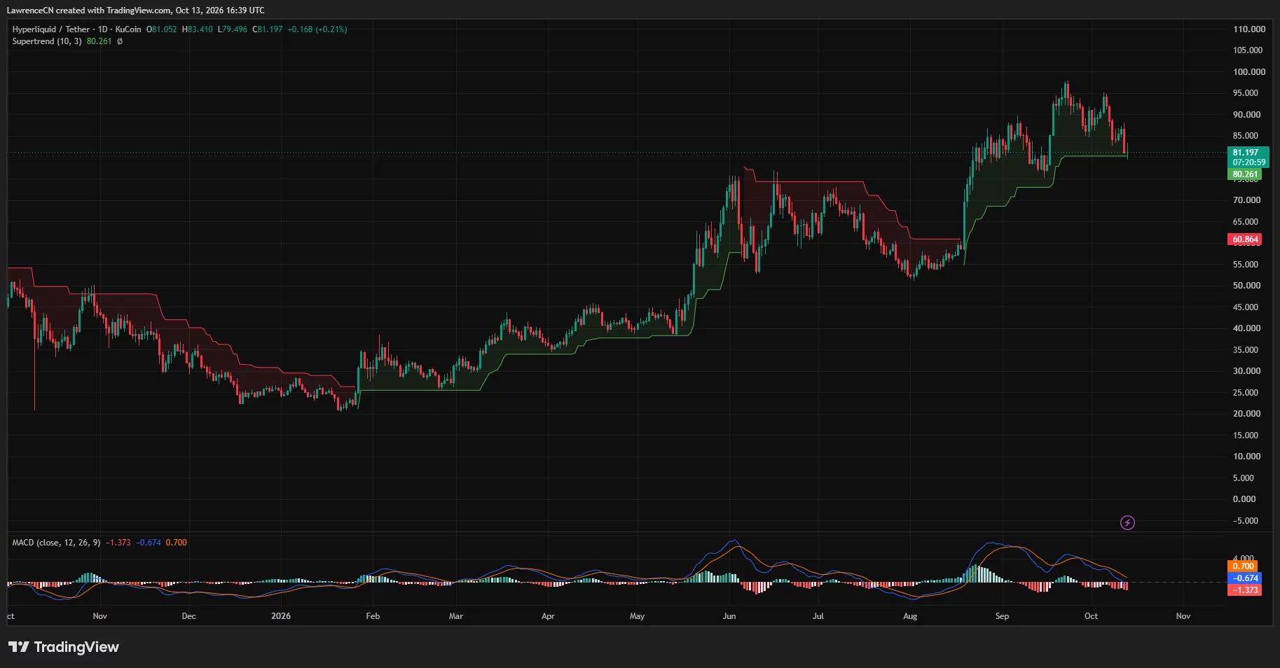
Task: Click the 2026 time axis label
Action: 281,616
